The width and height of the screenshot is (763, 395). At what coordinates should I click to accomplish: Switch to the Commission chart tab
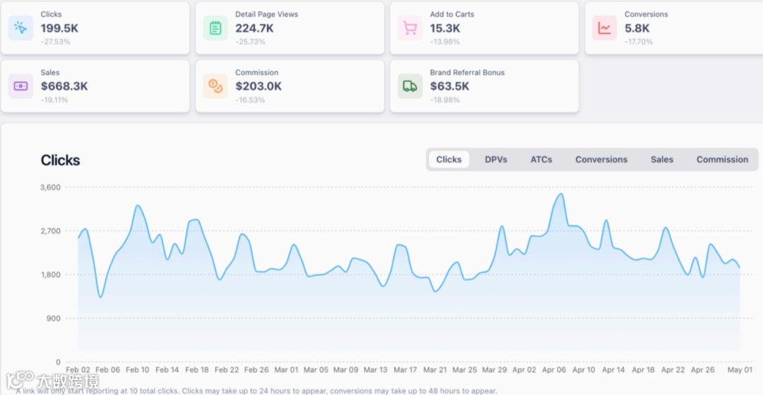point(722,159)
